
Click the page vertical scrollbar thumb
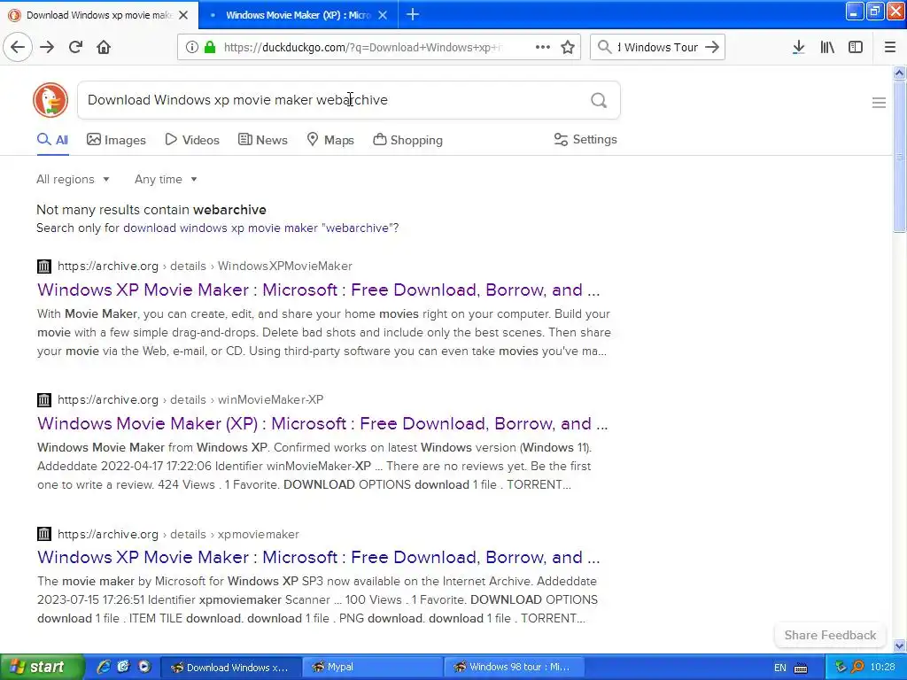click(x=899, y=156)
